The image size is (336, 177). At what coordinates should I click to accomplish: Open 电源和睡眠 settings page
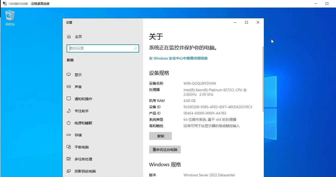click(x=103, y=123)
